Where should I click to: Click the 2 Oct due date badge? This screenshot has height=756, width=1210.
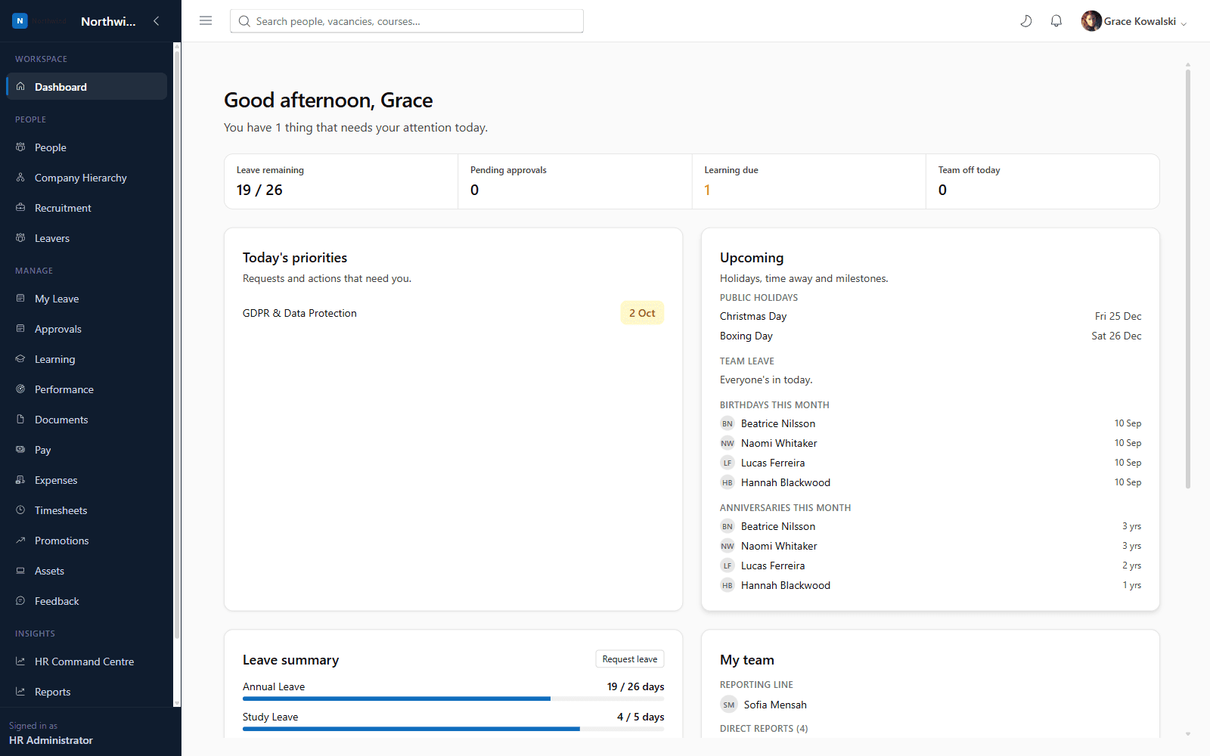pos(642,313)
